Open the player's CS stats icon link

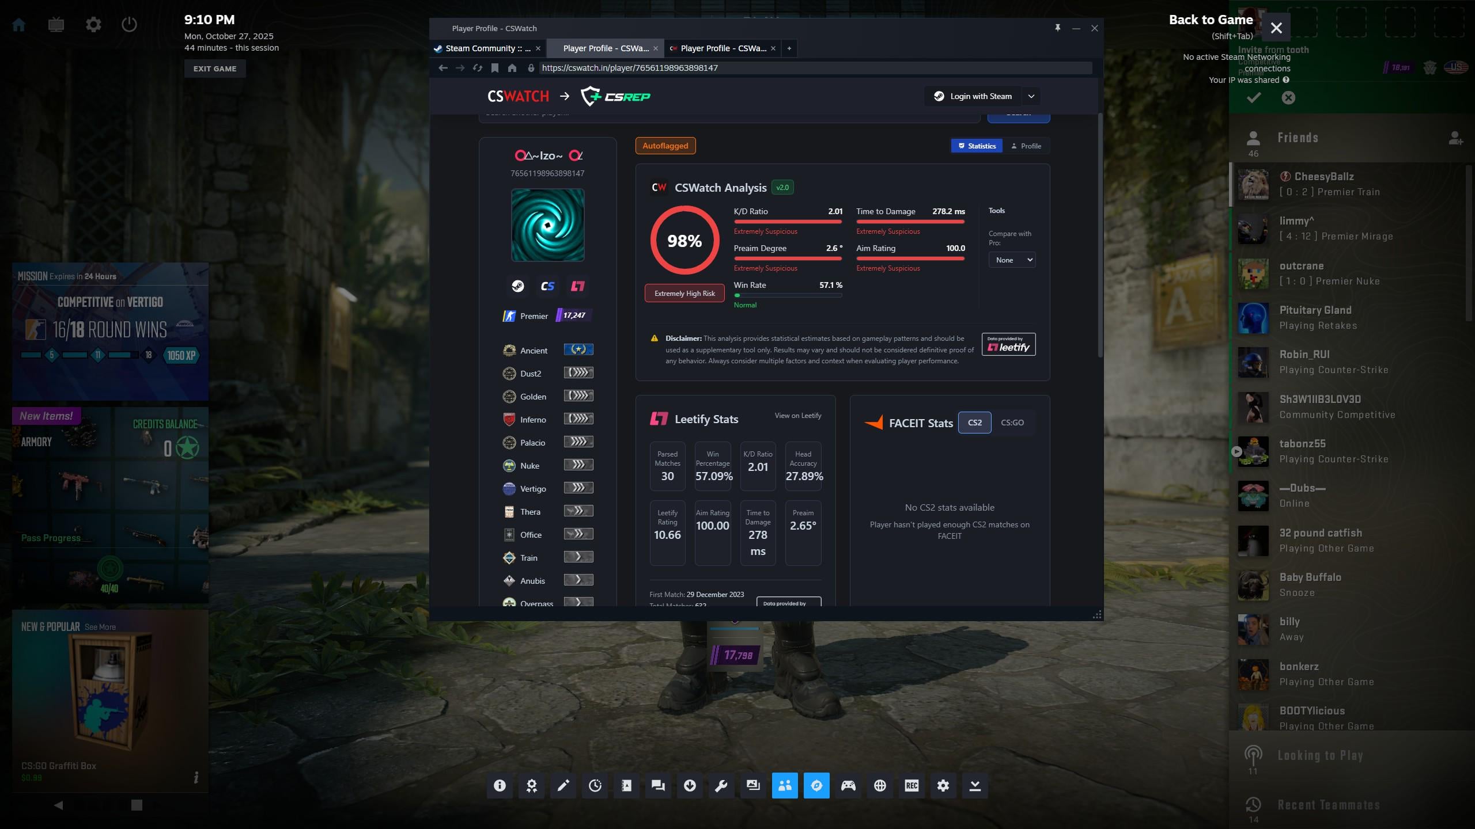(547, 286)
